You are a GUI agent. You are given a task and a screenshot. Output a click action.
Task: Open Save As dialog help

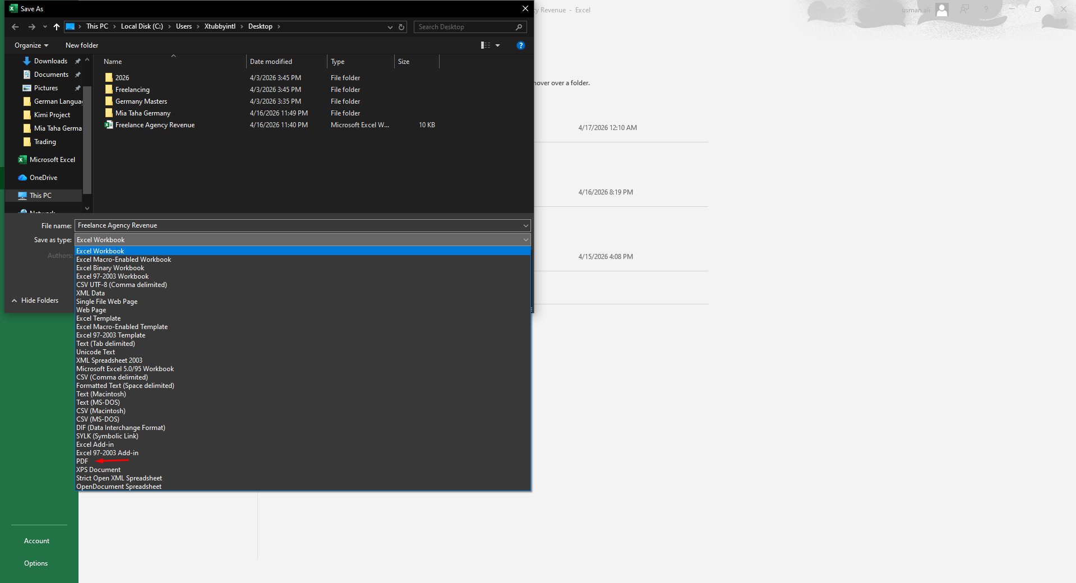click(521, 45)
